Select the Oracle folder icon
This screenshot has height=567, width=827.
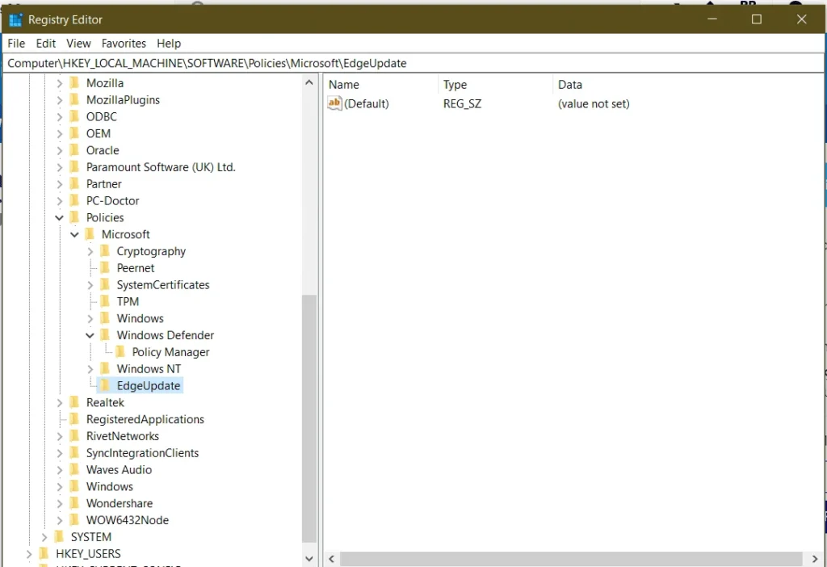click(74, 150)
